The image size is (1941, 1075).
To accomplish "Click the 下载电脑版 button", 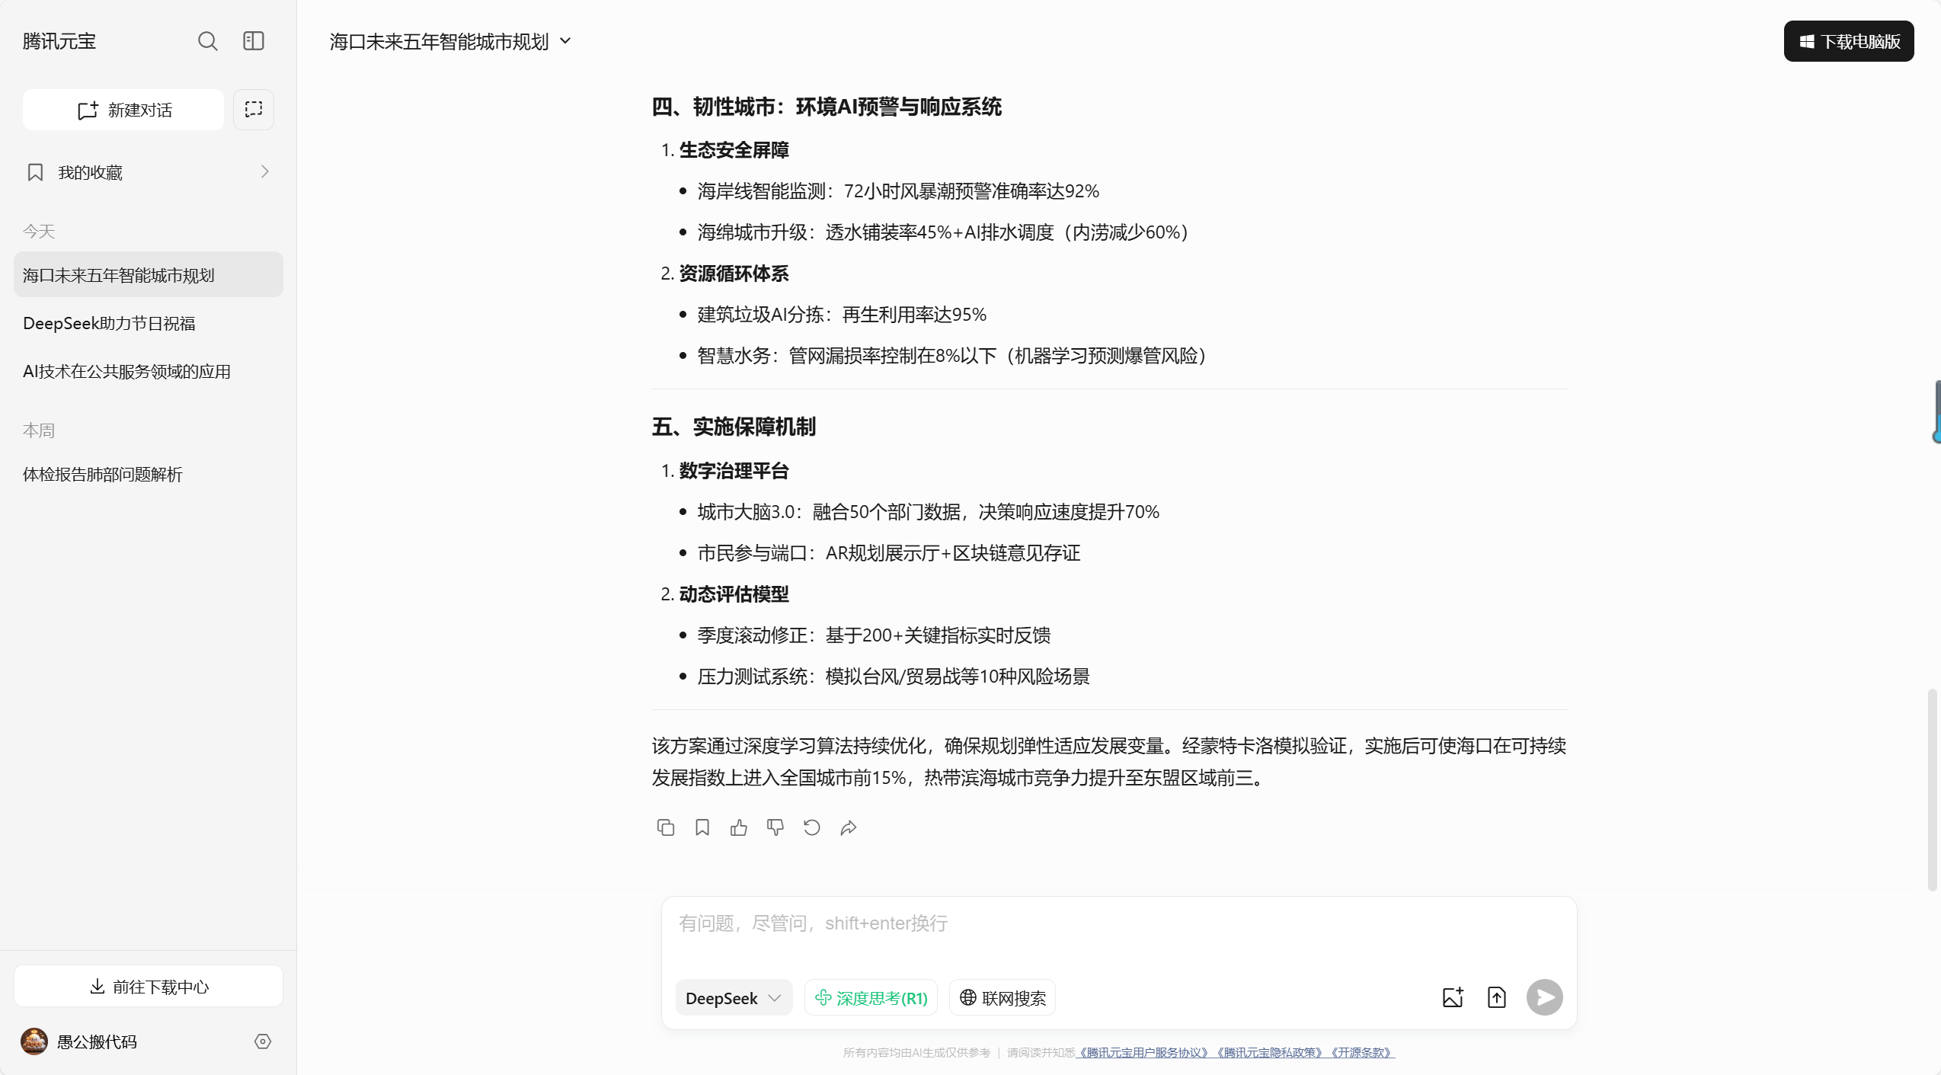I will point(1849,41).
